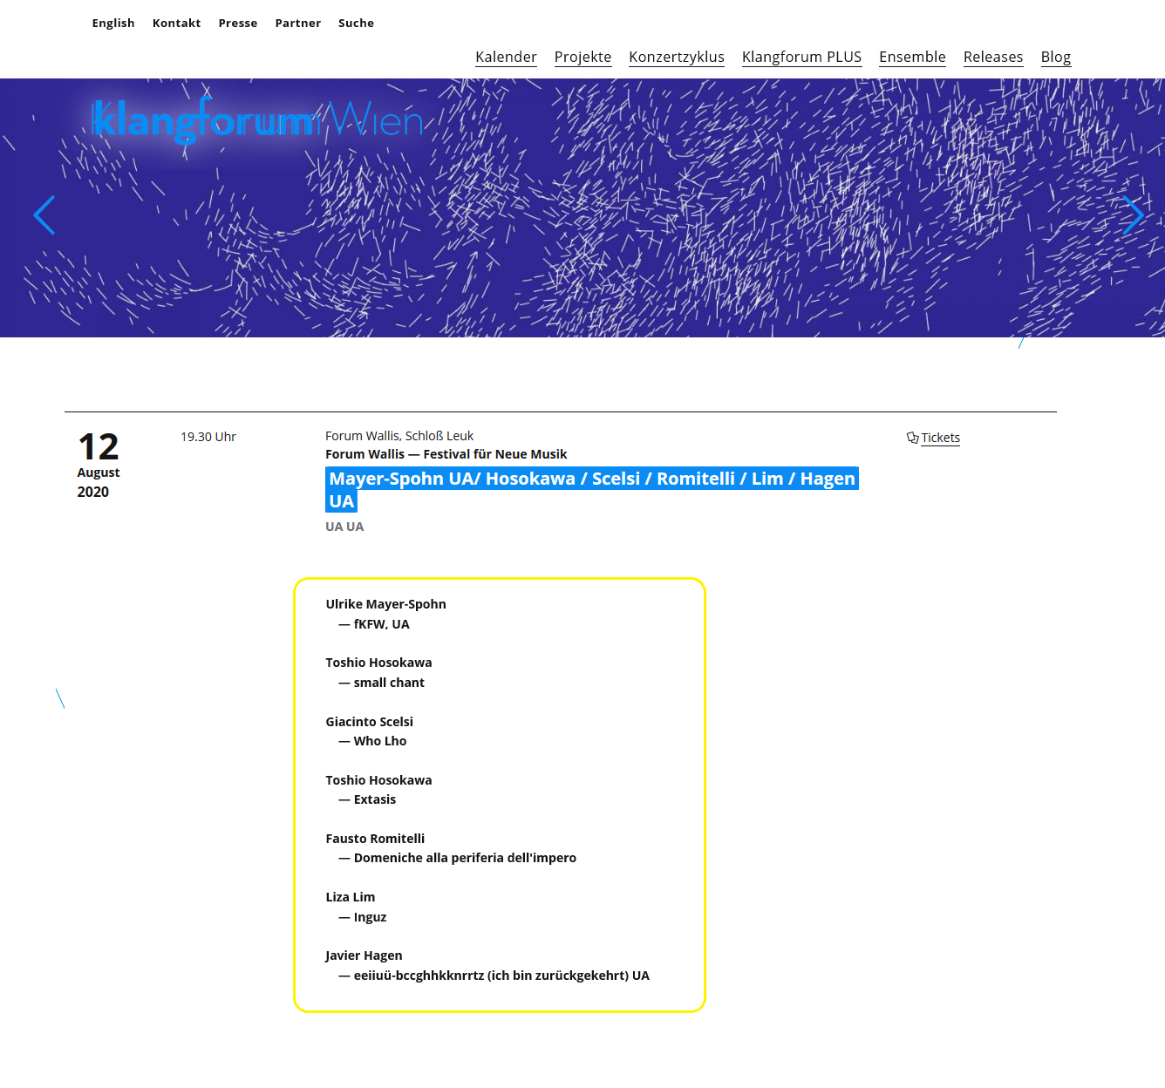Select piece 'small chant'
The image size is (1165, 1088).
tap(389, 683)
